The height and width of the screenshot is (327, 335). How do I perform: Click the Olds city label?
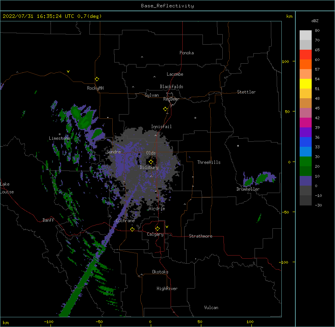[x=151, y=153]
